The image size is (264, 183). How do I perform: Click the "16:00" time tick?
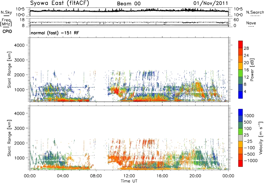click(162, 176)
